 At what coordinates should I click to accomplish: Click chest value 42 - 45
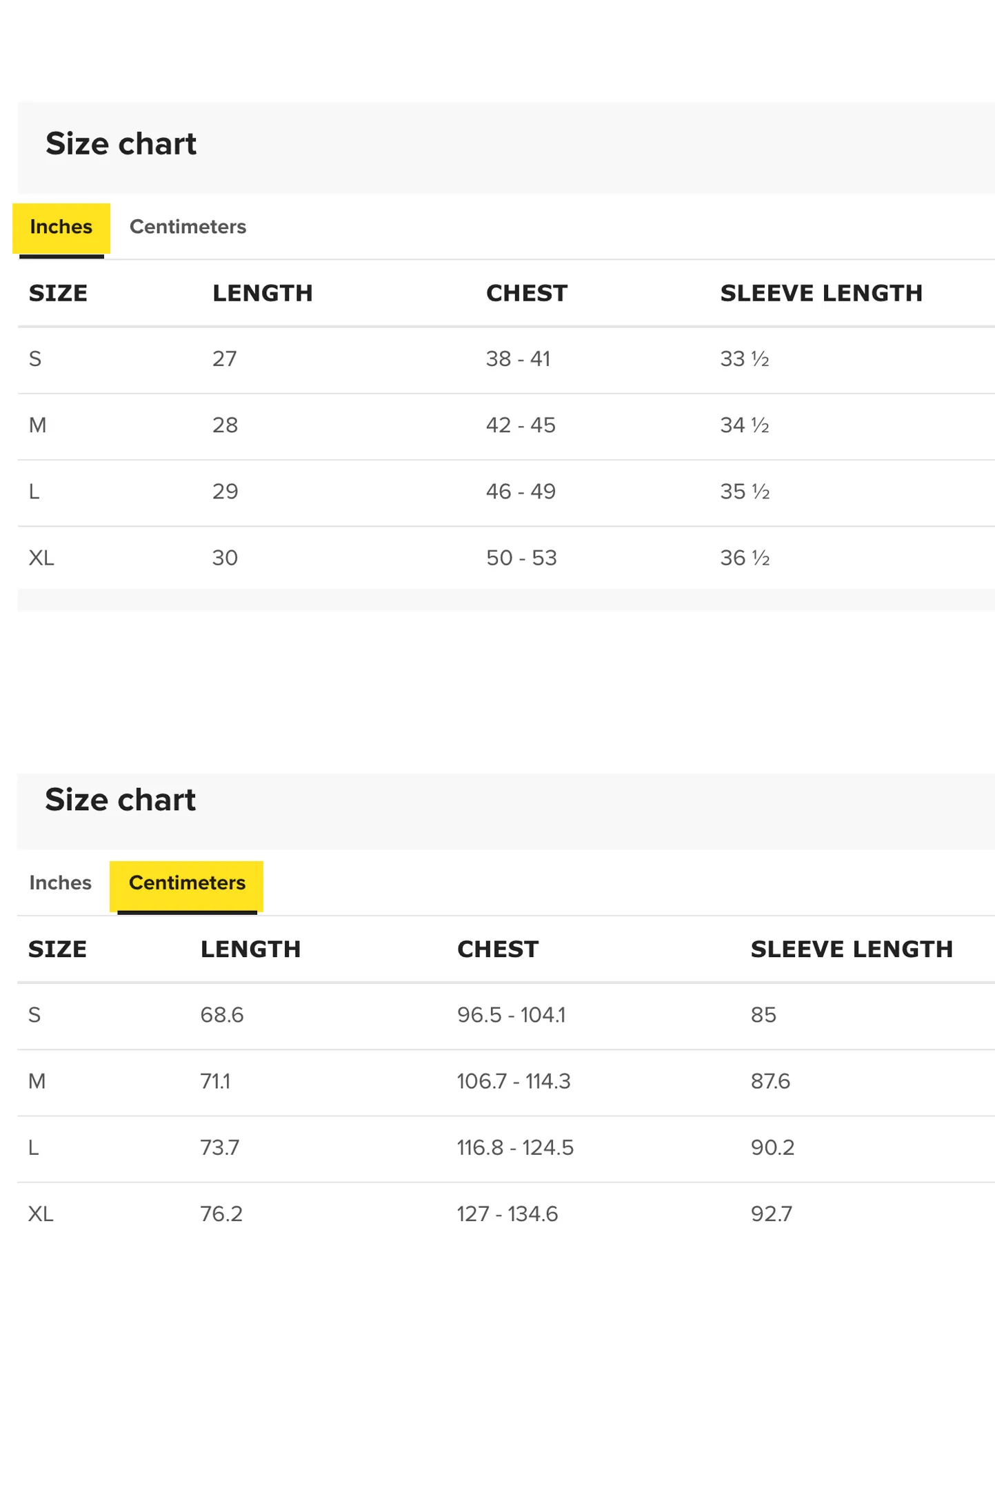(521, 425)
